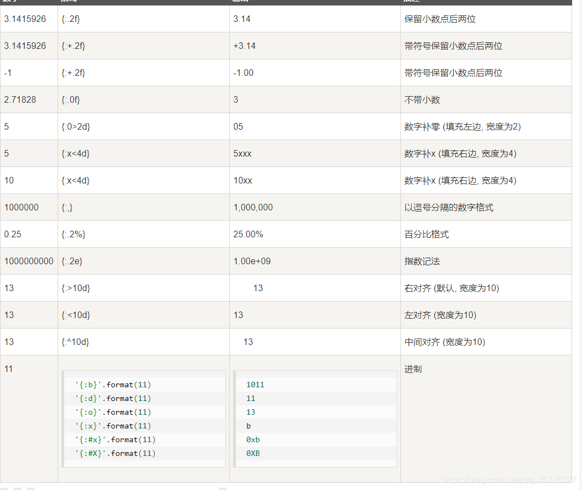
Task: Click the 0xb hexadecimal output line
Action: point(253,439)
